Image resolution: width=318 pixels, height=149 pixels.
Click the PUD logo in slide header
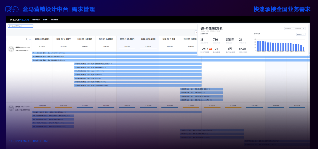coord(12,9)
